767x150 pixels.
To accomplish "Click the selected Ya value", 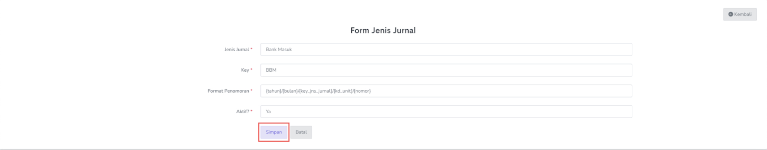I will tap(268, 112).
